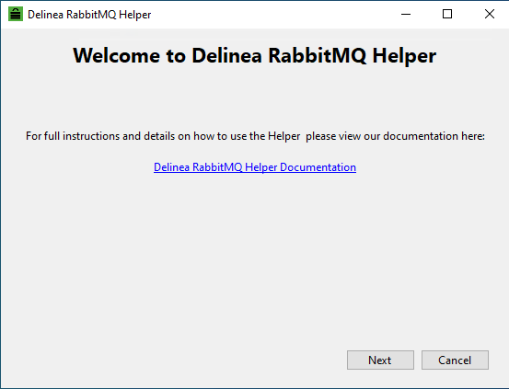The width and height of the screenshot is (509, 389).
Task: Select the window title text in title bar
Action: coord(89,15)
